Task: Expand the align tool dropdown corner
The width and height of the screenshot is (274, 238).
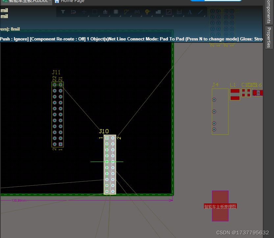Action: pos(110,16)
